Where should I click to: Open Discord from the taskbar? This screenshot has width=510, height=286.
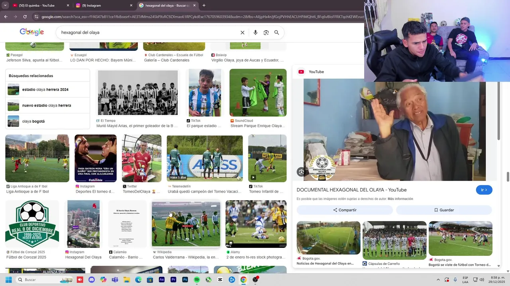(x=92, y=280)
